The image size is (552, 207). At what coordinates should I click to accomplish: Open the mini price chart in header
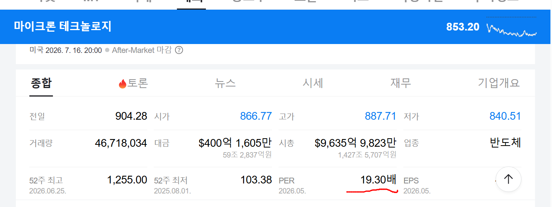click(x=511, y=28)
